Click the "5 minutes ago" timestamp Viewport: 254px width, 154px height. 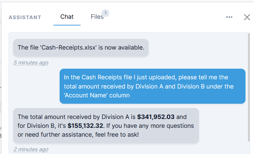(x=31, y=63)
